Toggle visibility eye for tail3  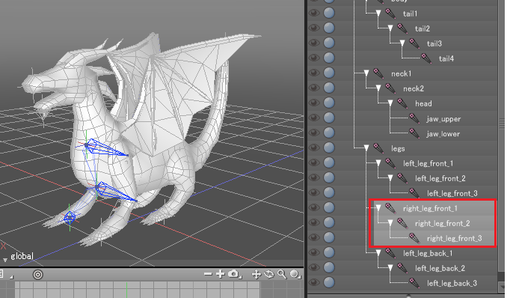click(x=314, y=43)
